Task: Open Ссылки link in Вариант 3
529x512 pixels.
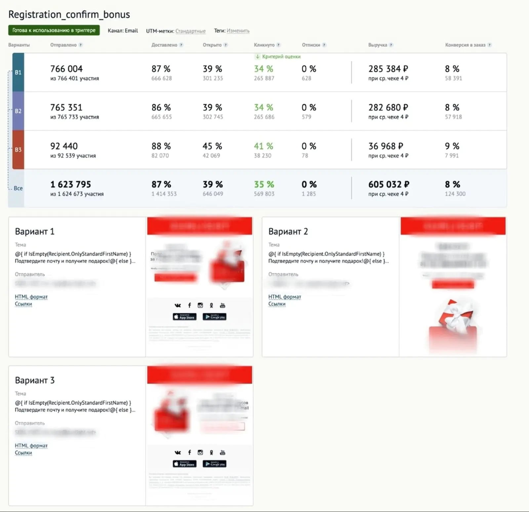Action: [23, 453]
